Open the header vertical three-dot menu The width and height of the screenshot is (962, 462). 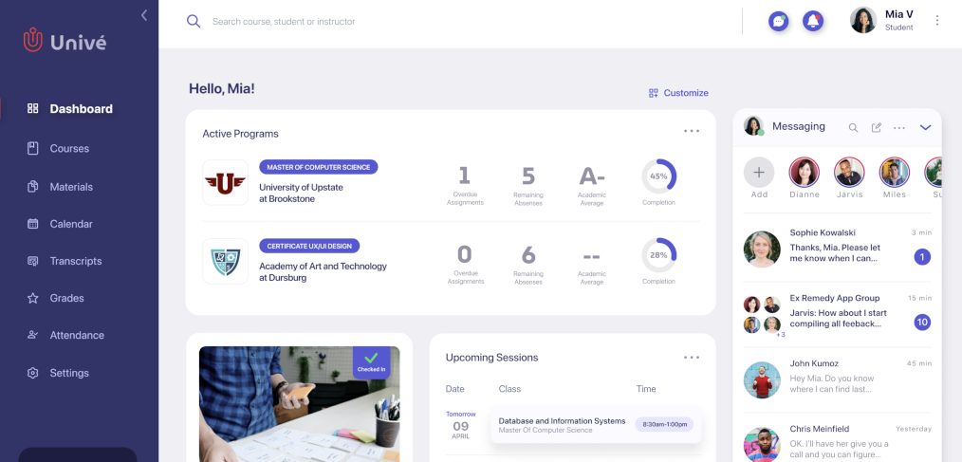(936, 20)
